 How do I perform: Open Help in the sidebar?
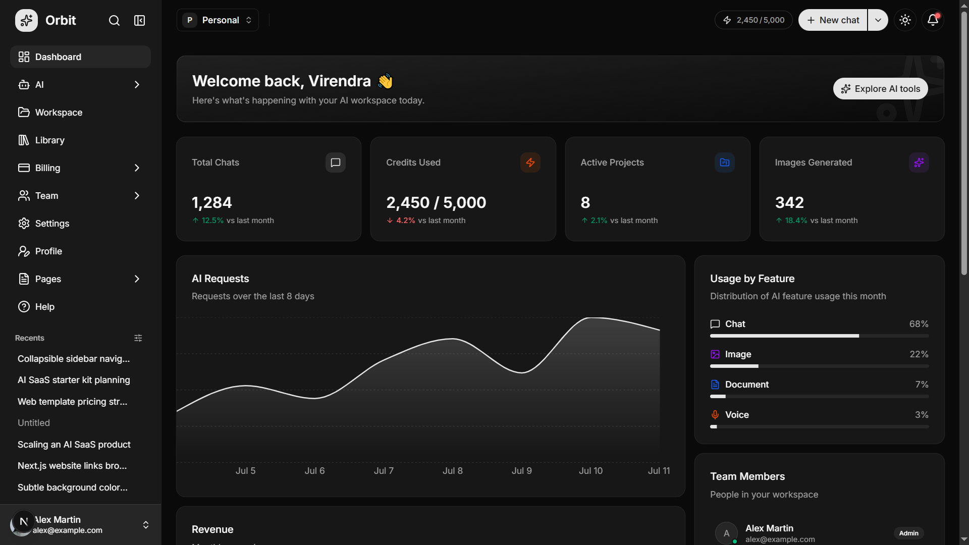coord(80,307)
